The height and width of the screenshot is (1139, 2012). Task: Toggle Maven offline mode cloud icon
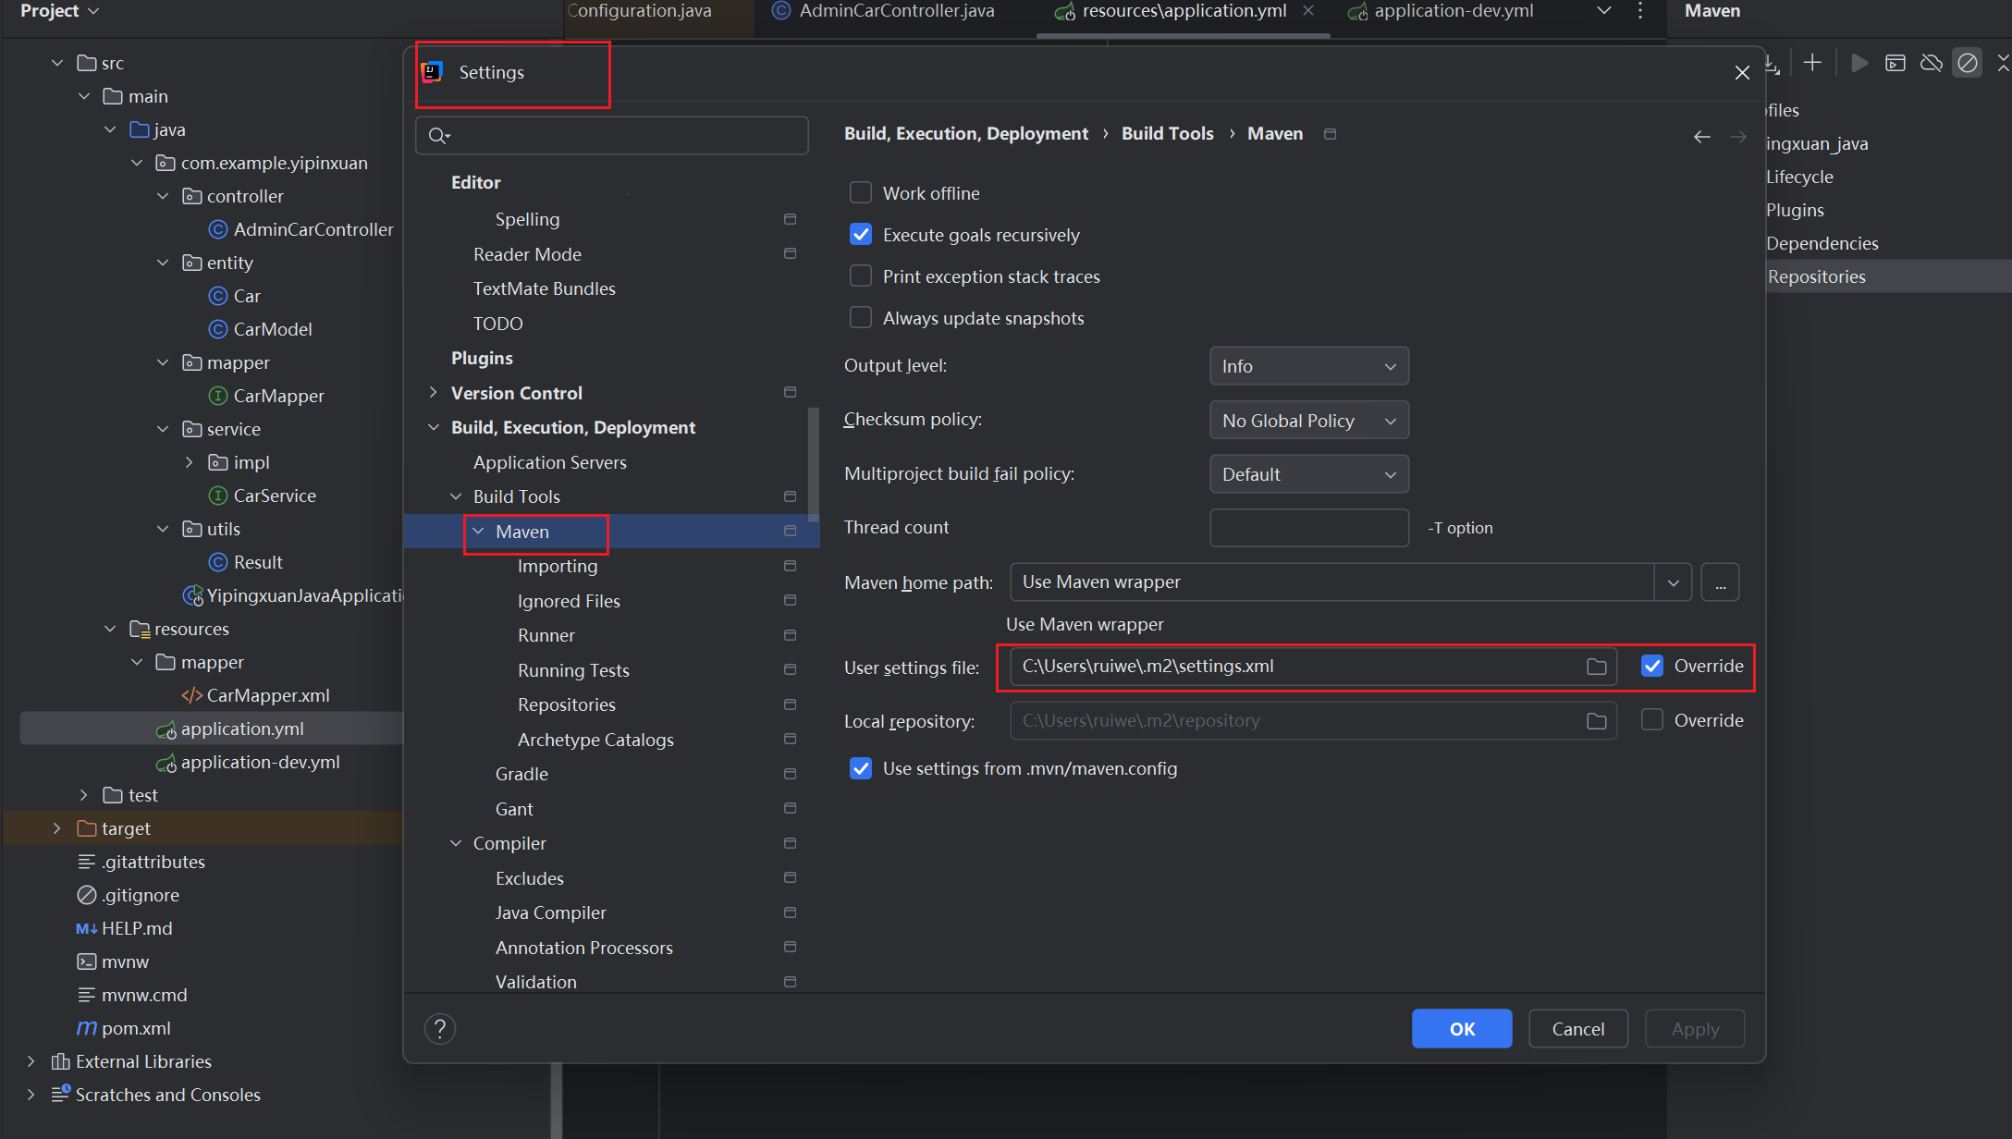click(x=1931, y=63)
